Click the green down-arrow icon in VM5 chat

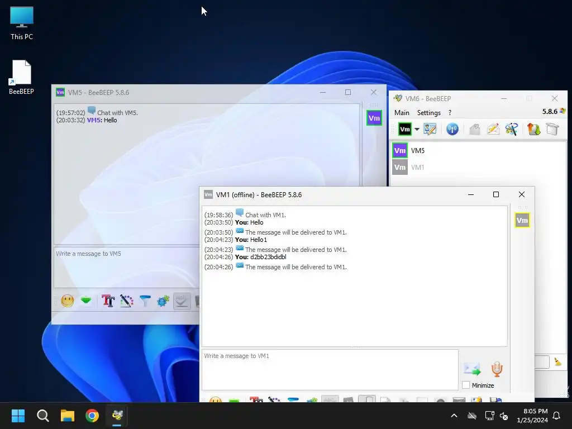click(x=86, y=301)
